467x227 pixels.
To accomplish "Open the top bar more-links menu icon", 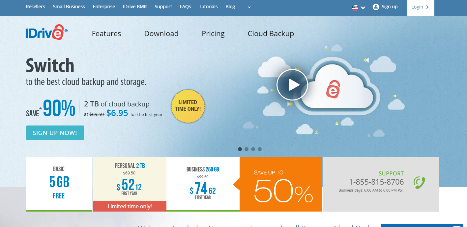I will click(248, 7).
